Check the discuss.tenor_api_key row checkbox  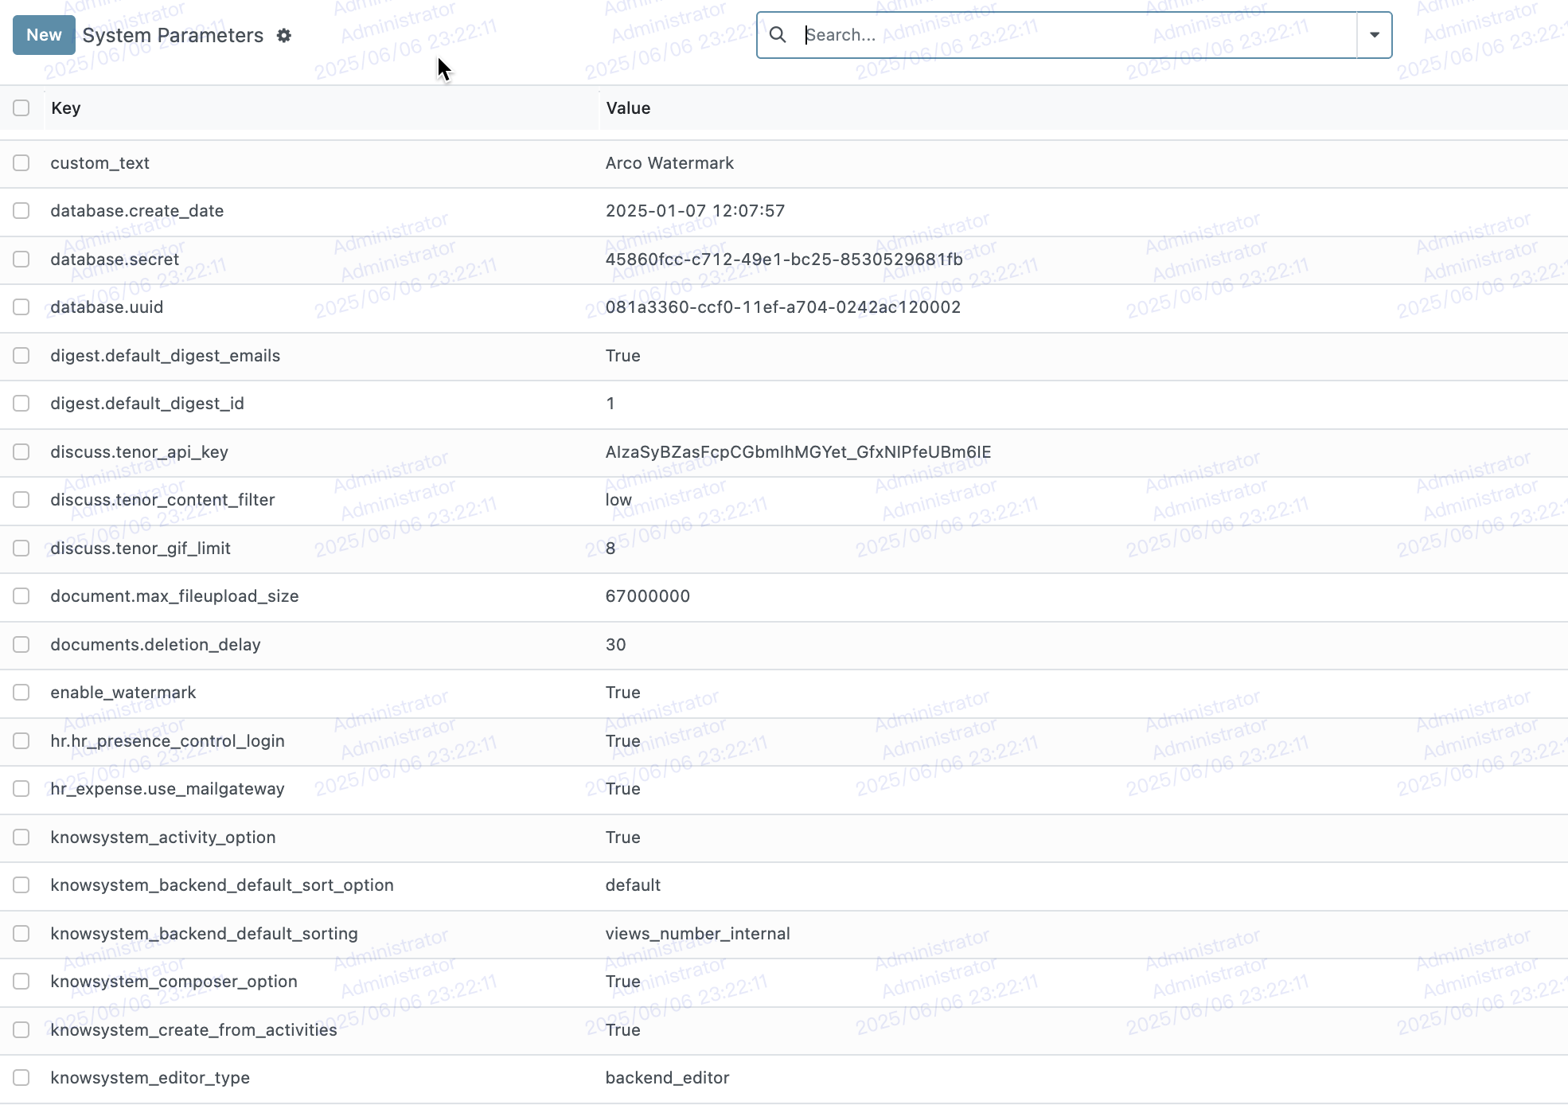pyautogui.click(x=21, y=451)
